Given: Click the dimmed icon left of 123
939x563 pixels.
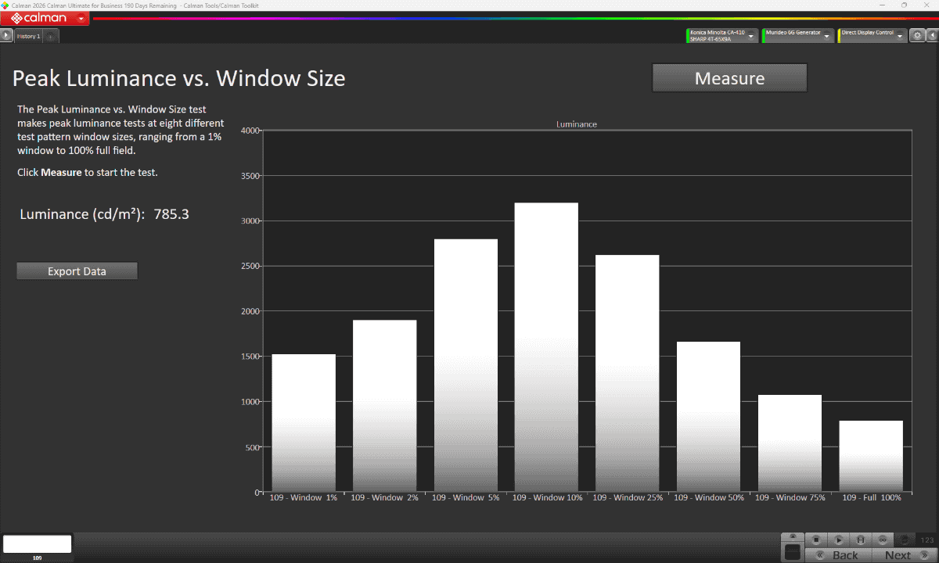Looking at the screenshot, I should point(905,540).
